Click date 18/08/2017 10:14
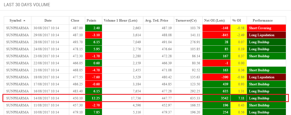The image size is (291, 115). point(46,77)
